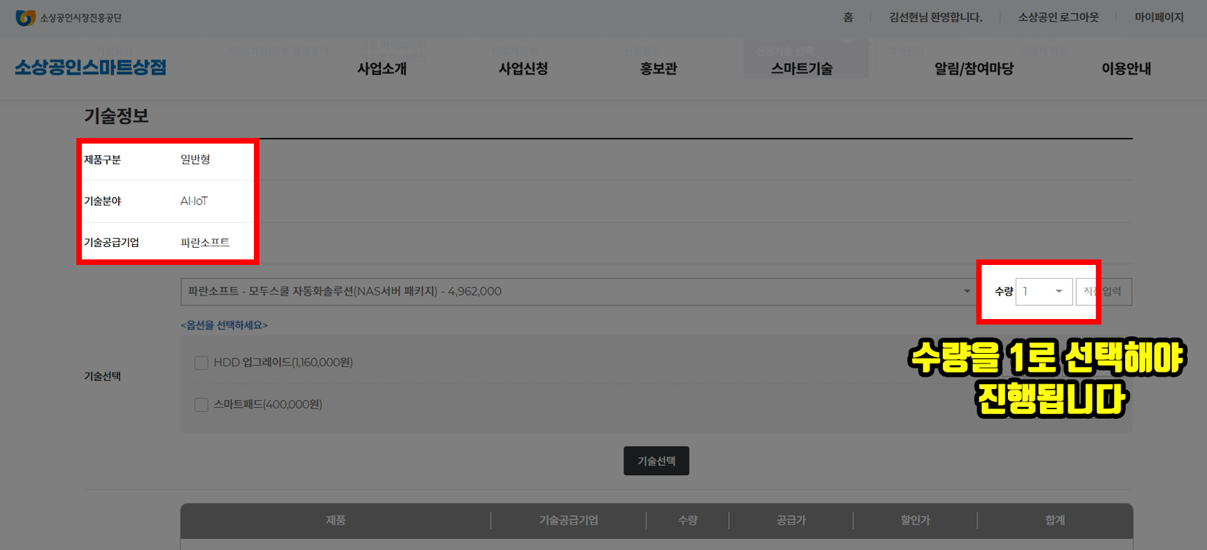The height and width of the screenshot is (550, 1207).
Task: Click the AI·IoT technology field value
Action: (194, 201)
